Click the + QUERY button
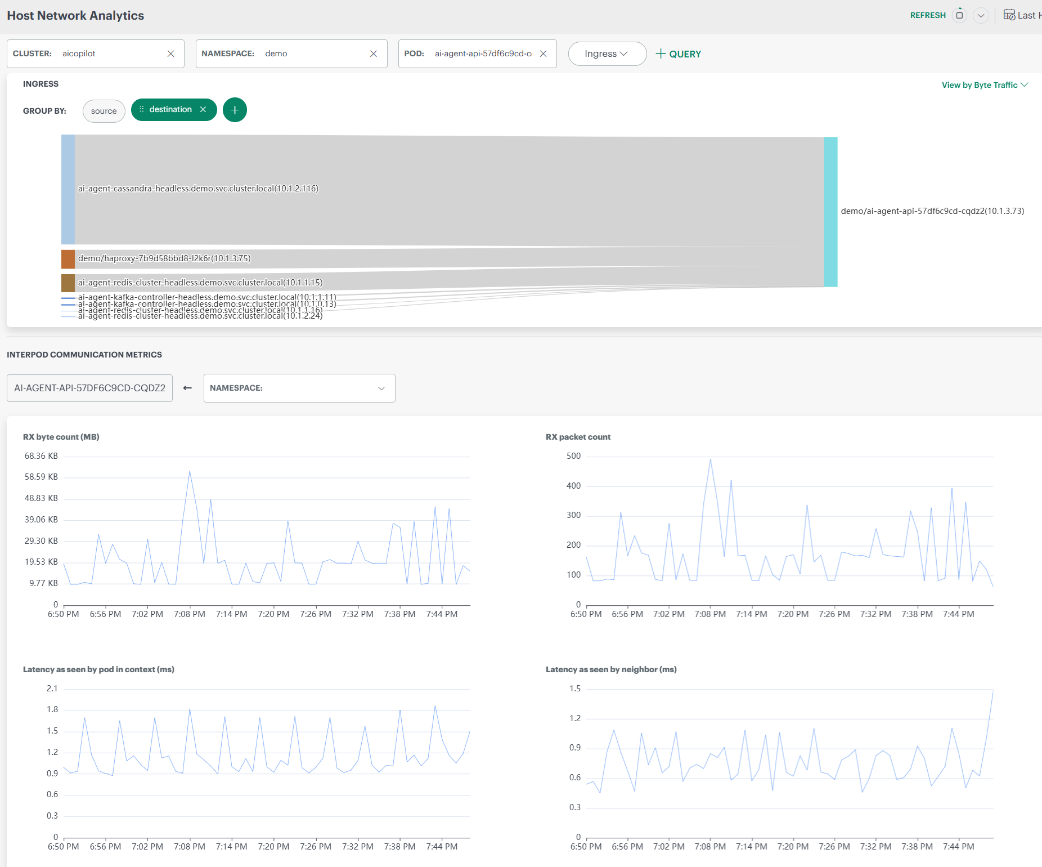Image resolution: width=1042 pixels, height=867 pixels. click(679, 54)
